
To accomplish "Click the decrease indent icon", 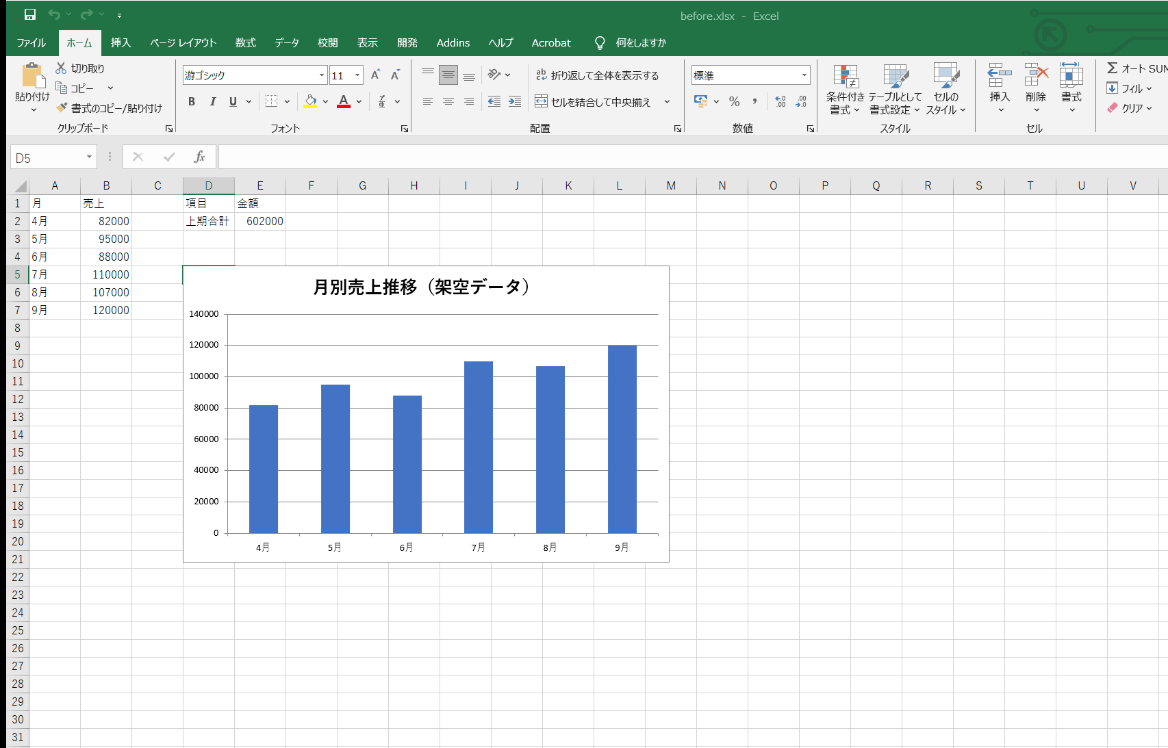I will tap(494, 101).
